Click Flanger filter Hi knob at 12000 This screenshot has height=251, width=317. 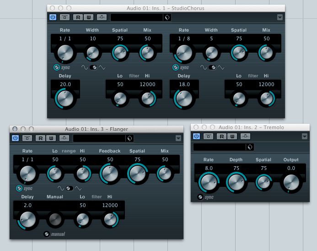(x=110, y=219)
